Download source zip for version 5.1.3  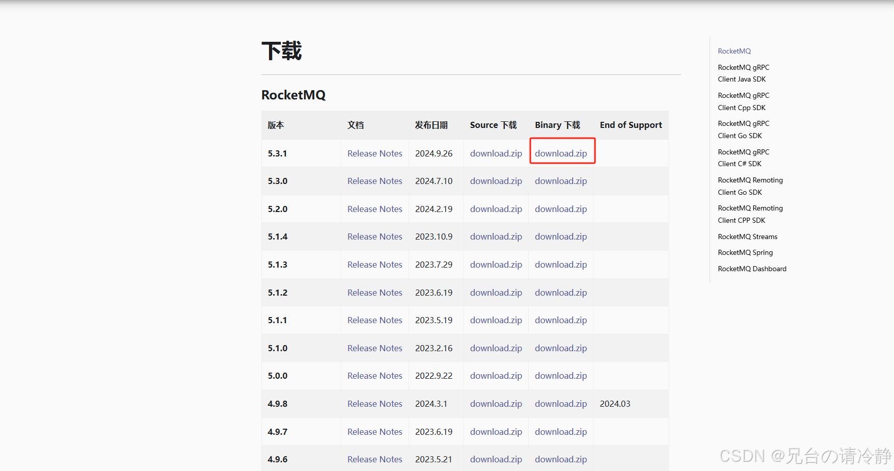tap(496, 265)
